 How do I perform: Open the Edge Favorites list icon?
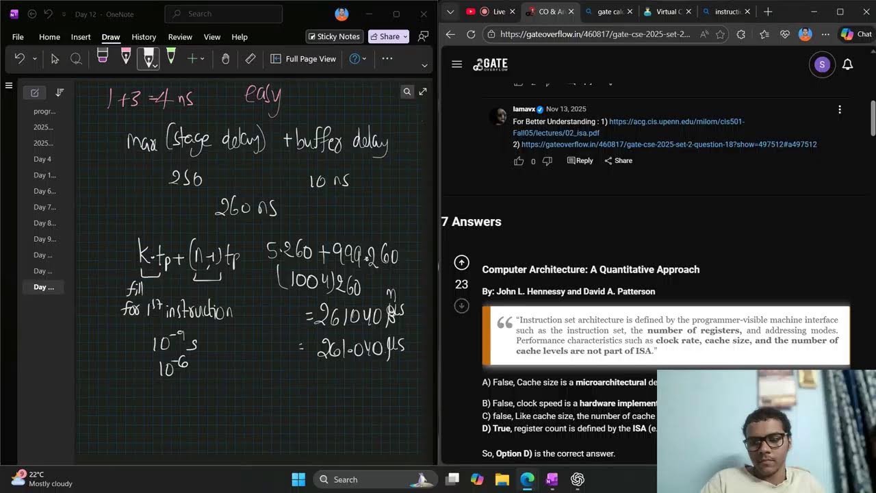[764, 34]
